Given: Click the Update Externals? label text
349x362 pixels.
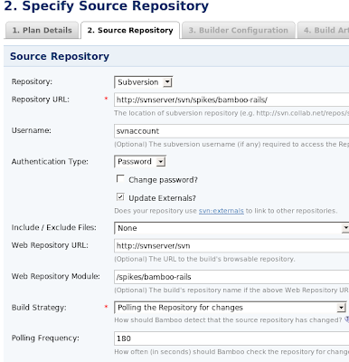Looking at the screenshot, I should pyautogui.click(x=162, y=198).
